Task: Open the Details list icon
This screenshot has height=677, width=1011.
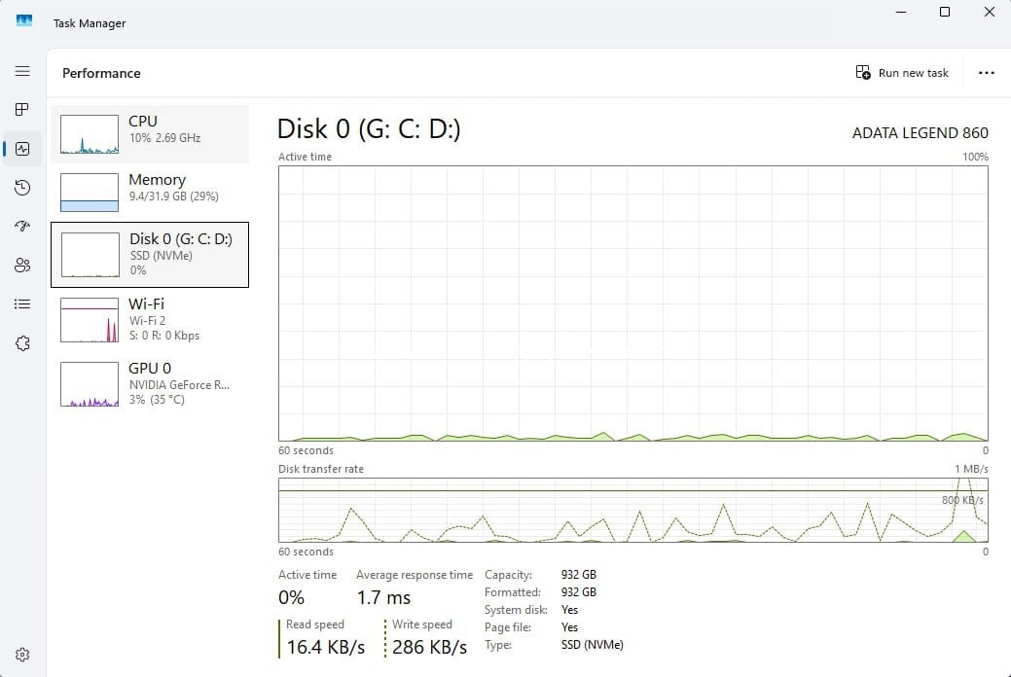Action: 22,304
